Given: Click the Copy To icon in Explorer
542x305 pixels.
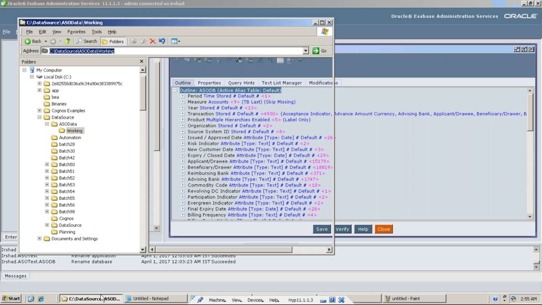Looking at the screenshot, I should coord(143,41).
